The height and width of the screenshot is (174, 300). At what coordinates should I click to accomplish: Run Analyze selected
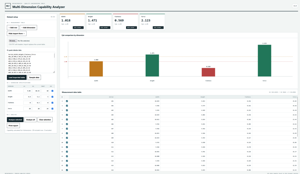coord(15,120)
